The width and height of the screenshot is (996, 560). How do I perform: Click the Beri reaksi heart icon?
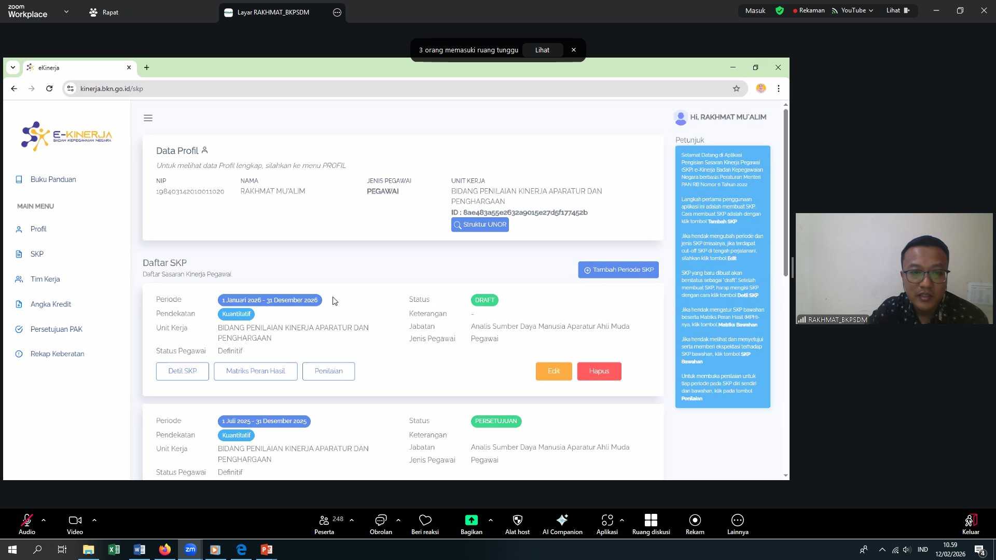425,520
